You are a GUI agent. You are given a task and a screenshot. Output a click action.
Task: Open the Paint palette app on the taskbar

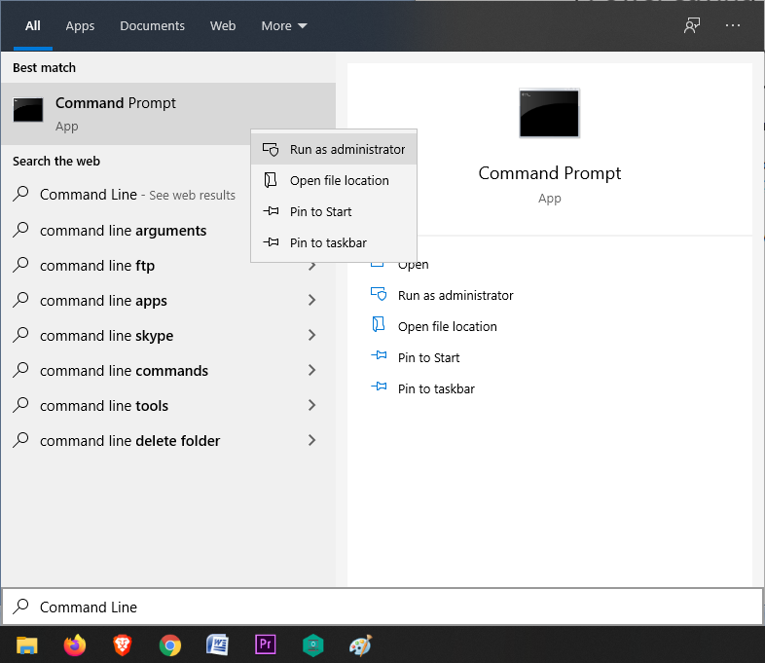click(x=360, y=645)
